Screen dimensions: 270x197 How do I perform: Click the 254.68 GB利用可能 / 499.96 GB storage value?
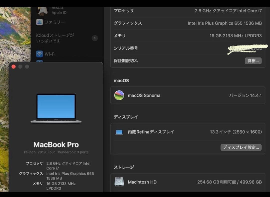click(229, 182)
